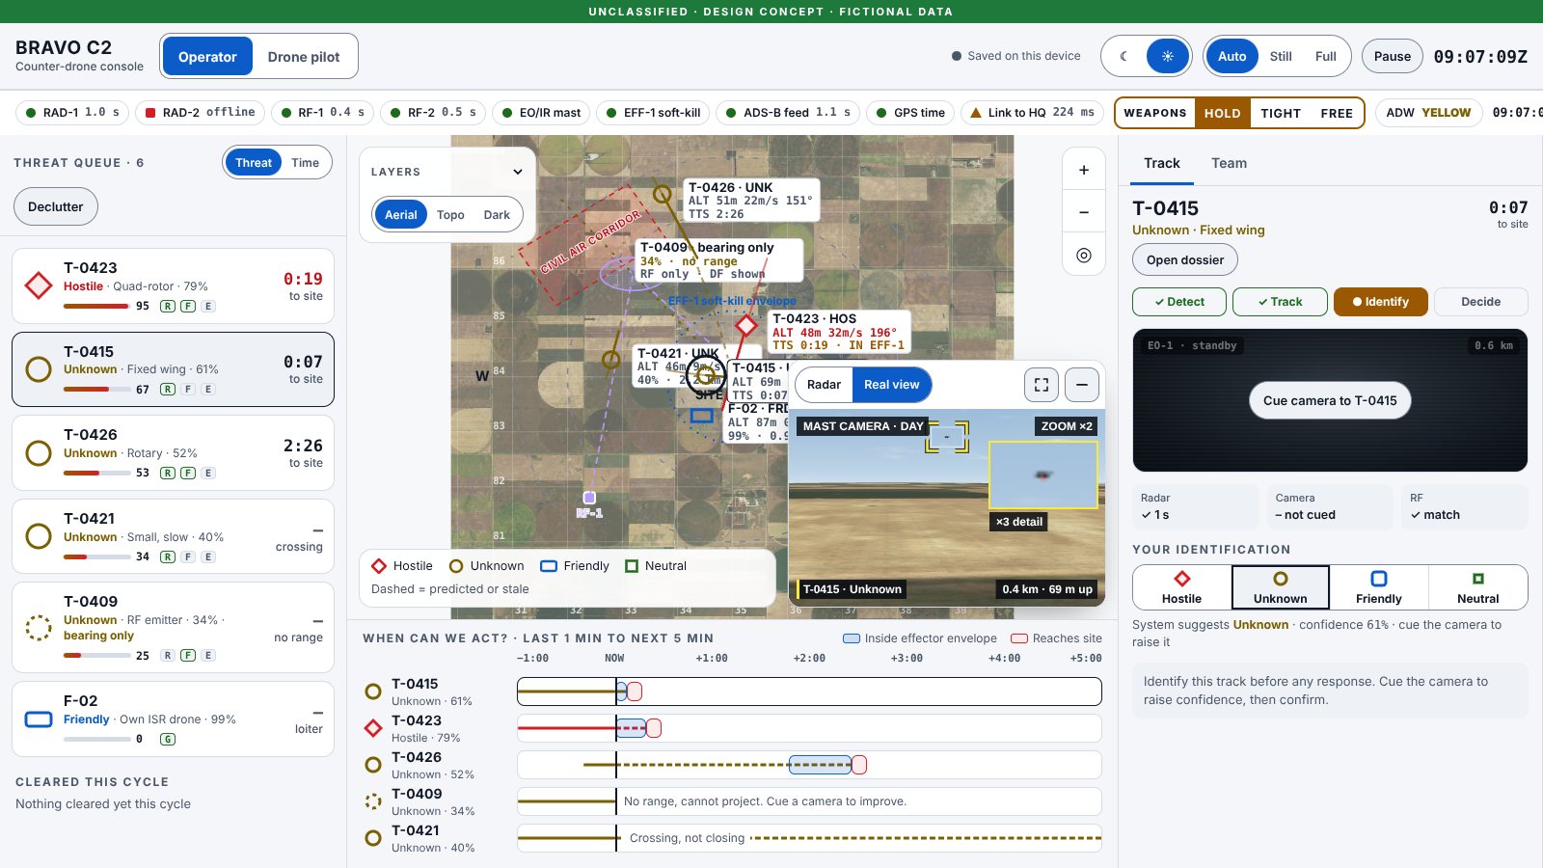Open dossier for T-0415
The height and width of the screenshot is (868, 1543).
1185,259
